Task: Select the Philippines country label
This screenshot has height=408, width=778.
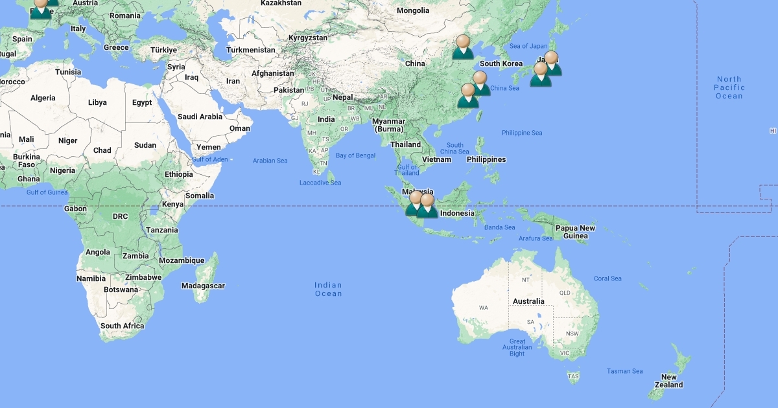Action: coord(486,159)
